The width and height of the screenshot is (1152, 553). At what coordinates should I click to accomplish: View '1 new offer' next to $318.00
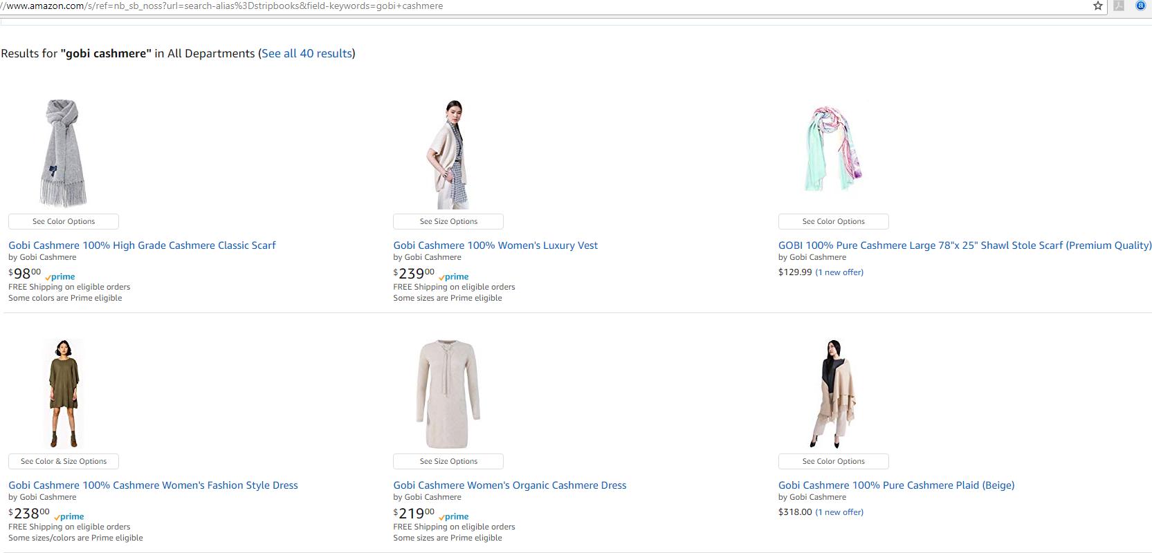(x=839, y=512)
